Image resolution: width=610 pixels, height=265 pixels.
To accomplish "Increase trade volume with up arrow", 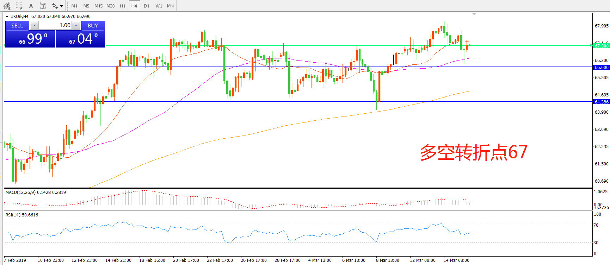I will [x=76, y=25].
